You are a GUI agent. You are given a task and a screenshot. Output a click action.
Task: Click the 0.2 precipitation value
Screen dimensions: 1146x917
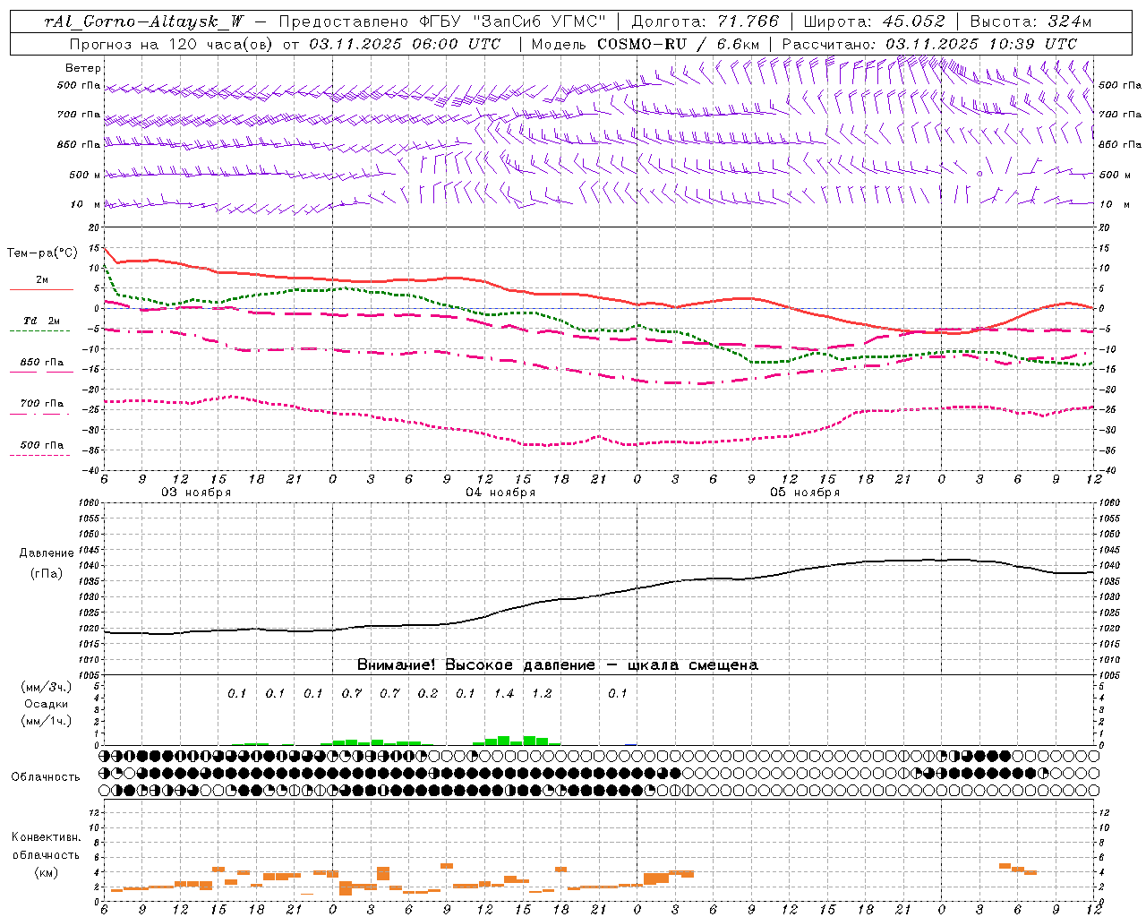tap(428, 693)
